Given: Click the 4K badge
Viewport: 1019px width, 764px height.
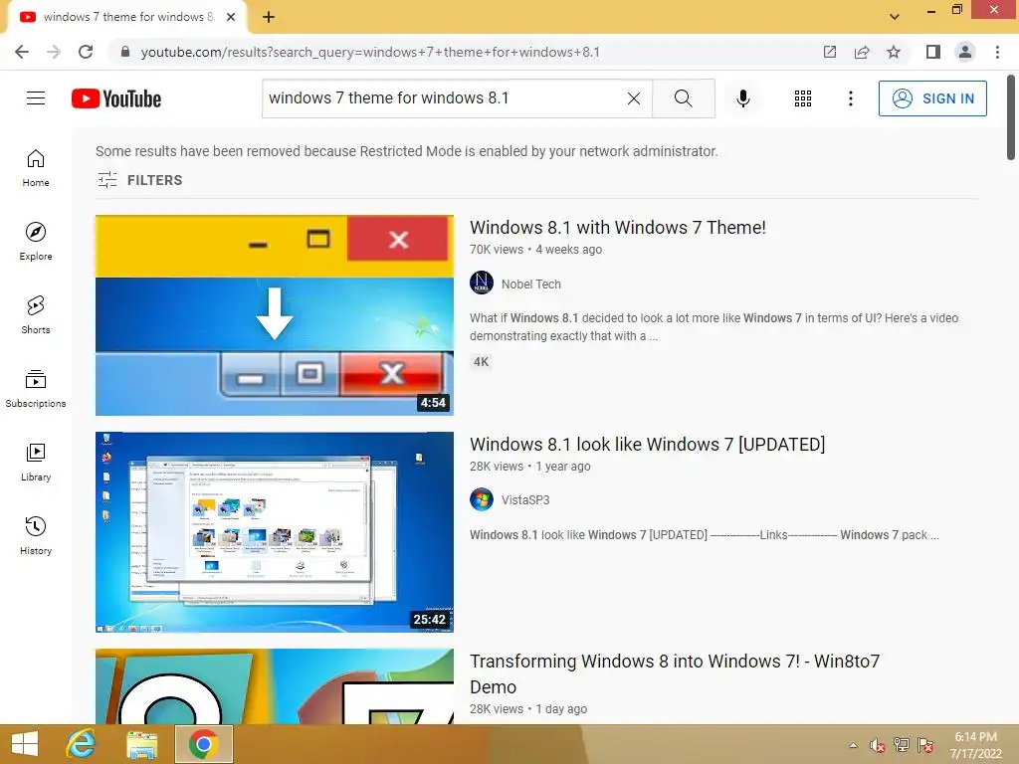Looking at the screenshot, I should (x=481, y=362).
